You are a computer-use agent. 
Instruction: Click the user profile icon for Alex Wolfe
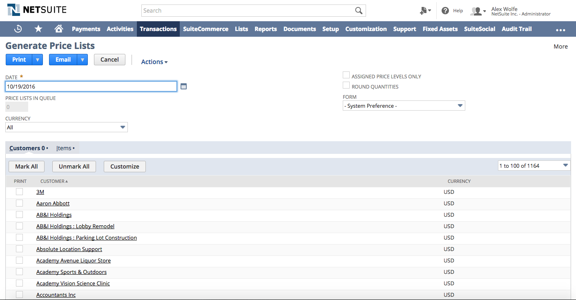[x=476, y=11]
